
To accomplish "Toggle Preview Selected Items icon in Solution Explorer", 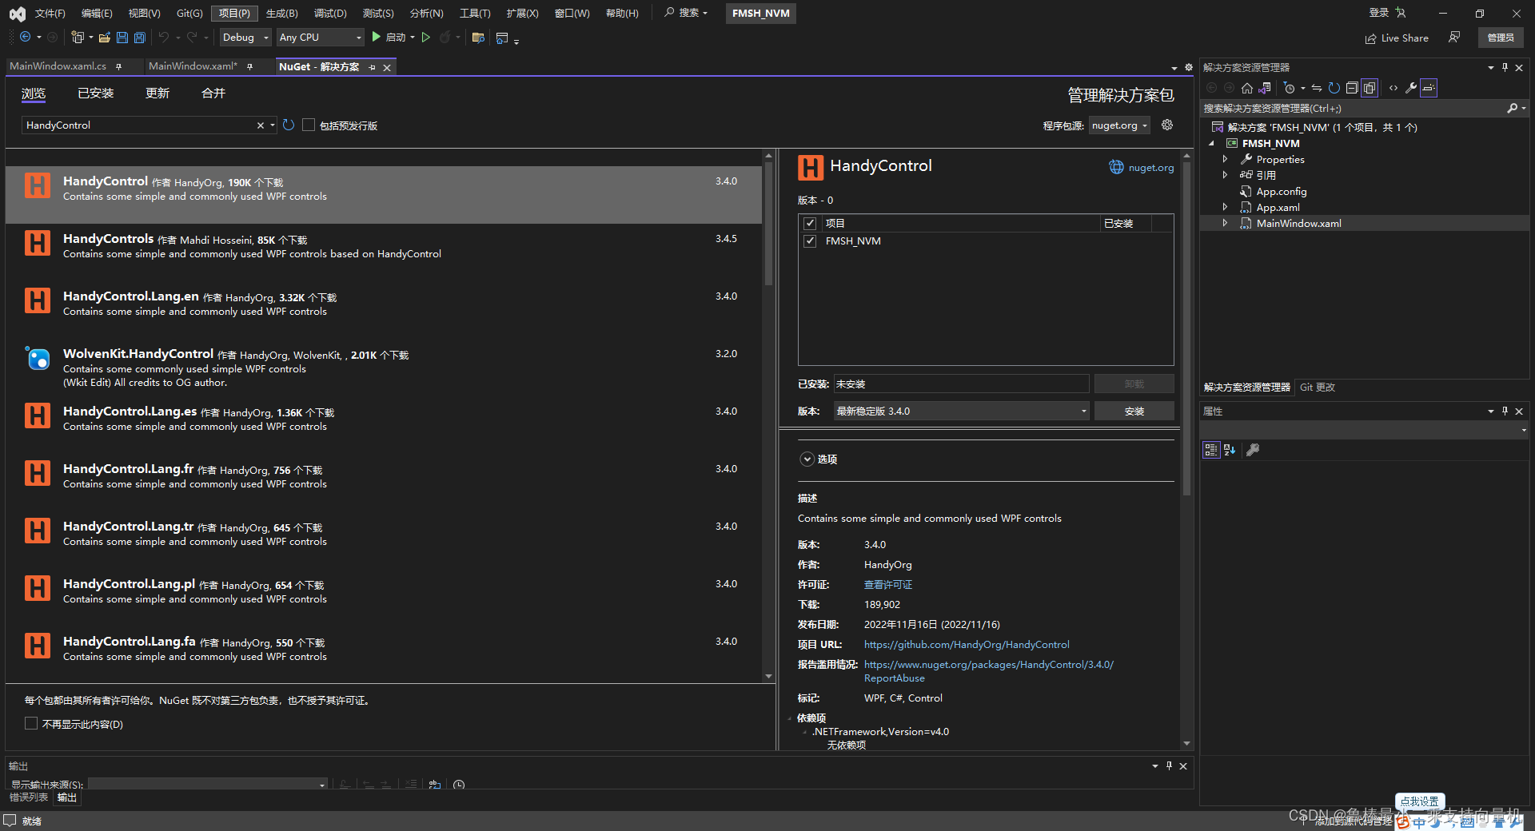I will point(1429,88).
